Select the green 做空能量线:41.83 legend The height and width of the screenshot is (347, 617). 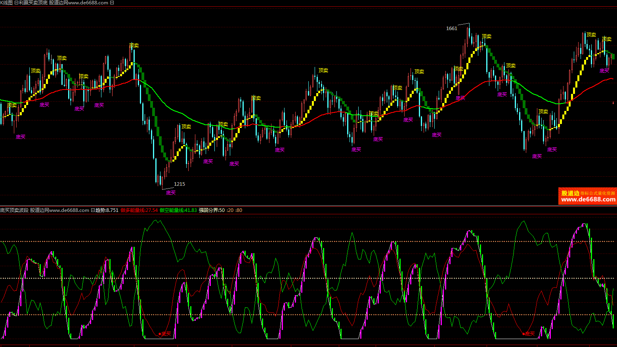[x=178, y=210]
